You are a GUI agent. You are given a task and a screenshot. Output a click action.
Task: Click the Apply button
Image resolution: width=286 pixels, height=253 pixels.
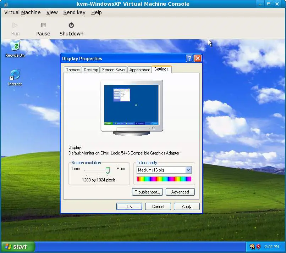[x=187, y=207]
